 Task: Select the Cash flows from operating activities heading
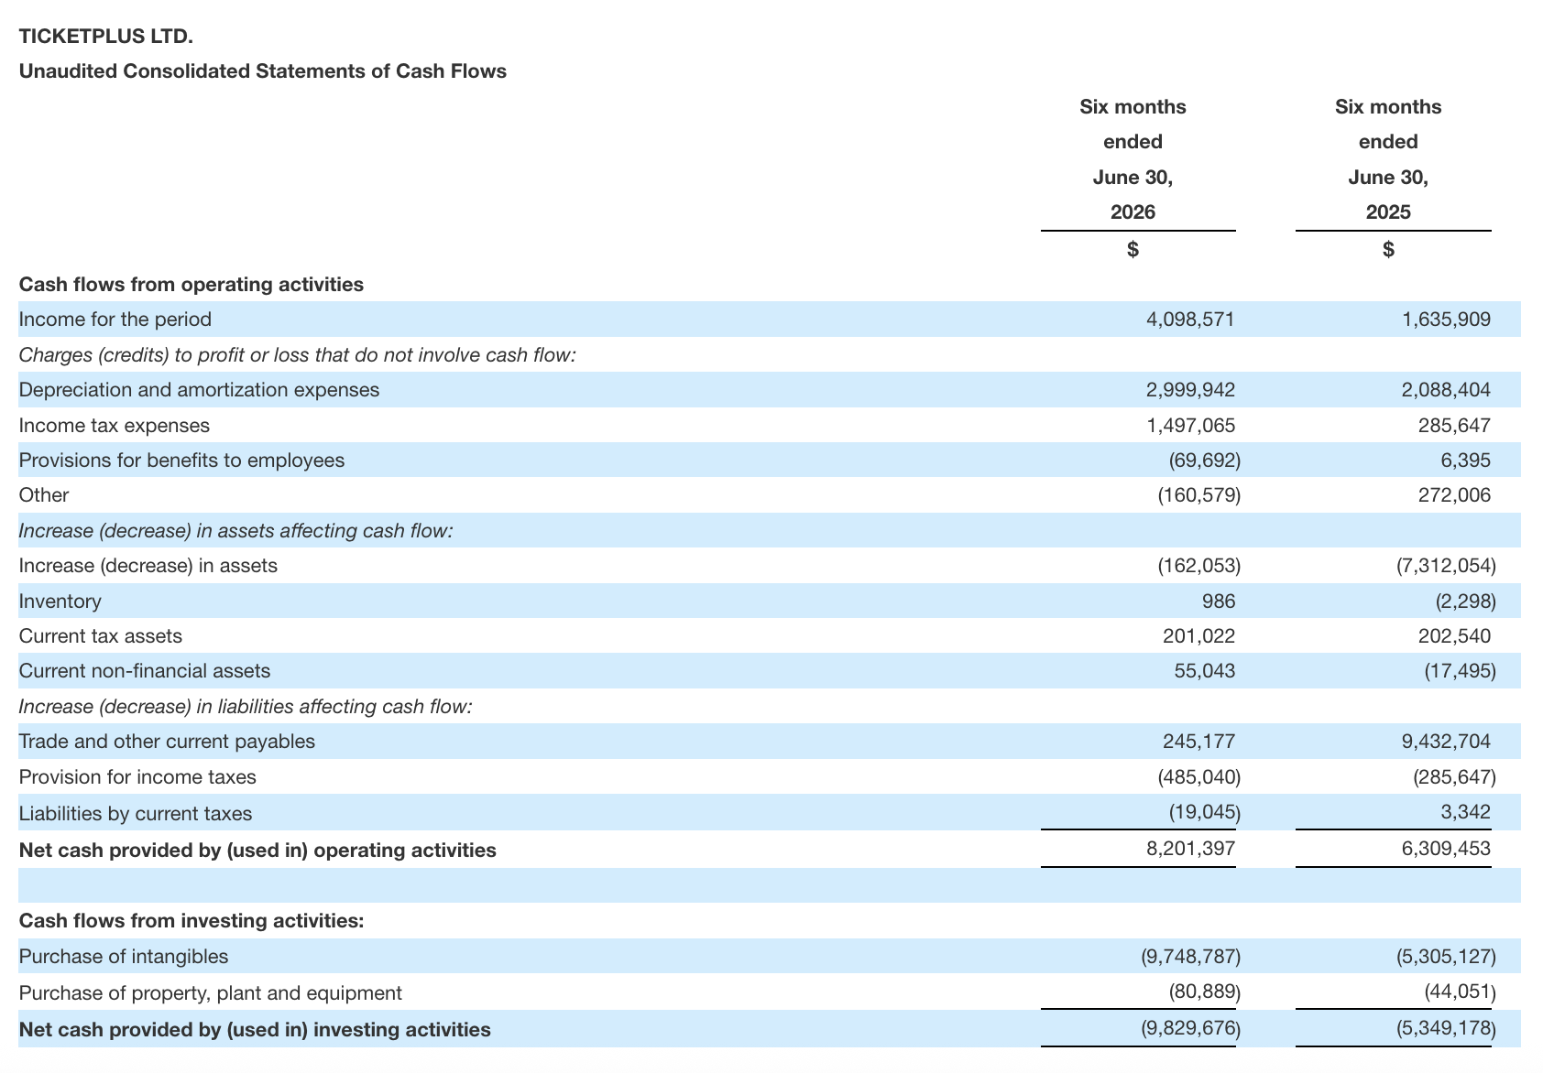[x=192, y=285]
